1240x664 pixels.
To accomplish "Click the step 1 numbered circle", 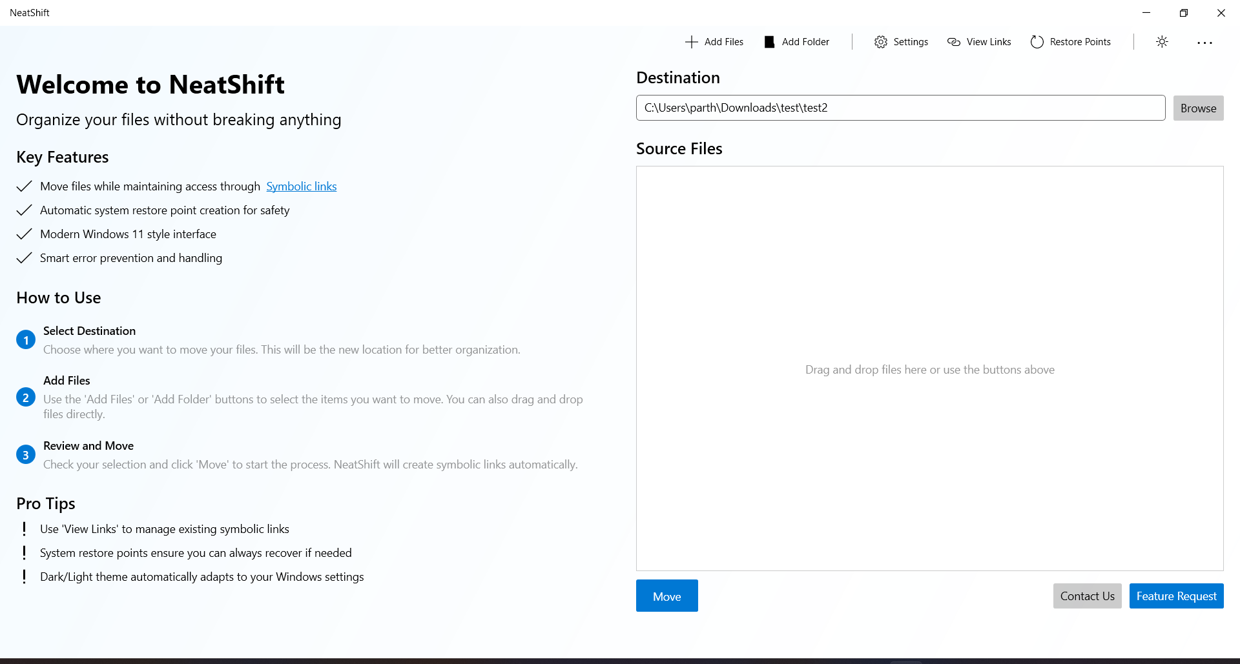I will pos(26,340).
